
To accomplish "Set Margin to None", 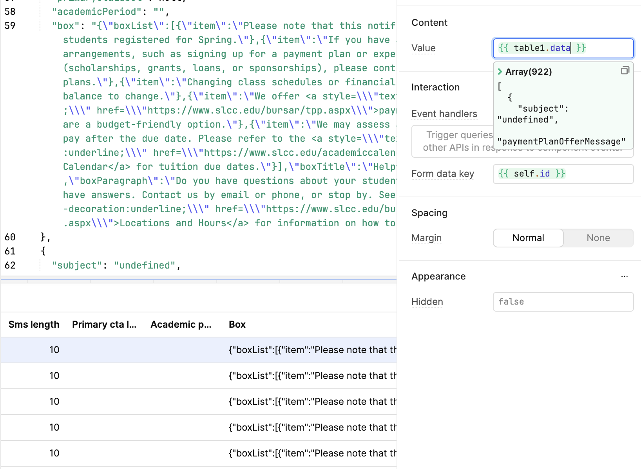I will tap(598, 238).
